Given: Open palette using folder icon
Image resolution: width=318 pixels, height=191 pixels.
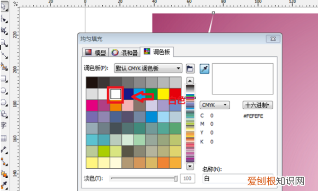Looking at the screenshot, I should pyautogui.click(x=190, y=68).
